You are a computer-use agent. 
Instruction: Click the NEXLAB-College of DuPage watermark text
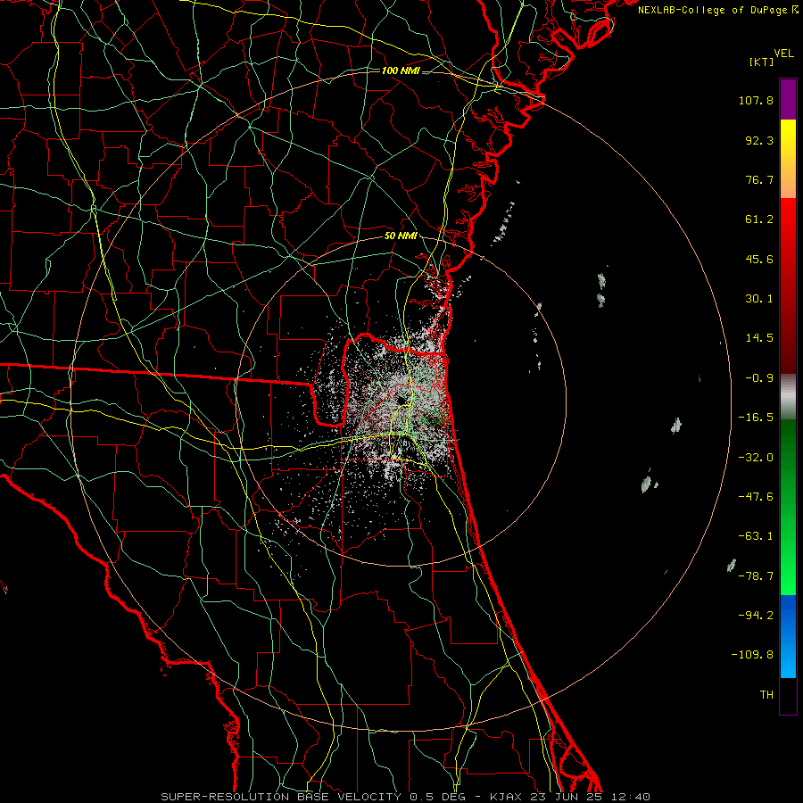tap(717, 10)
